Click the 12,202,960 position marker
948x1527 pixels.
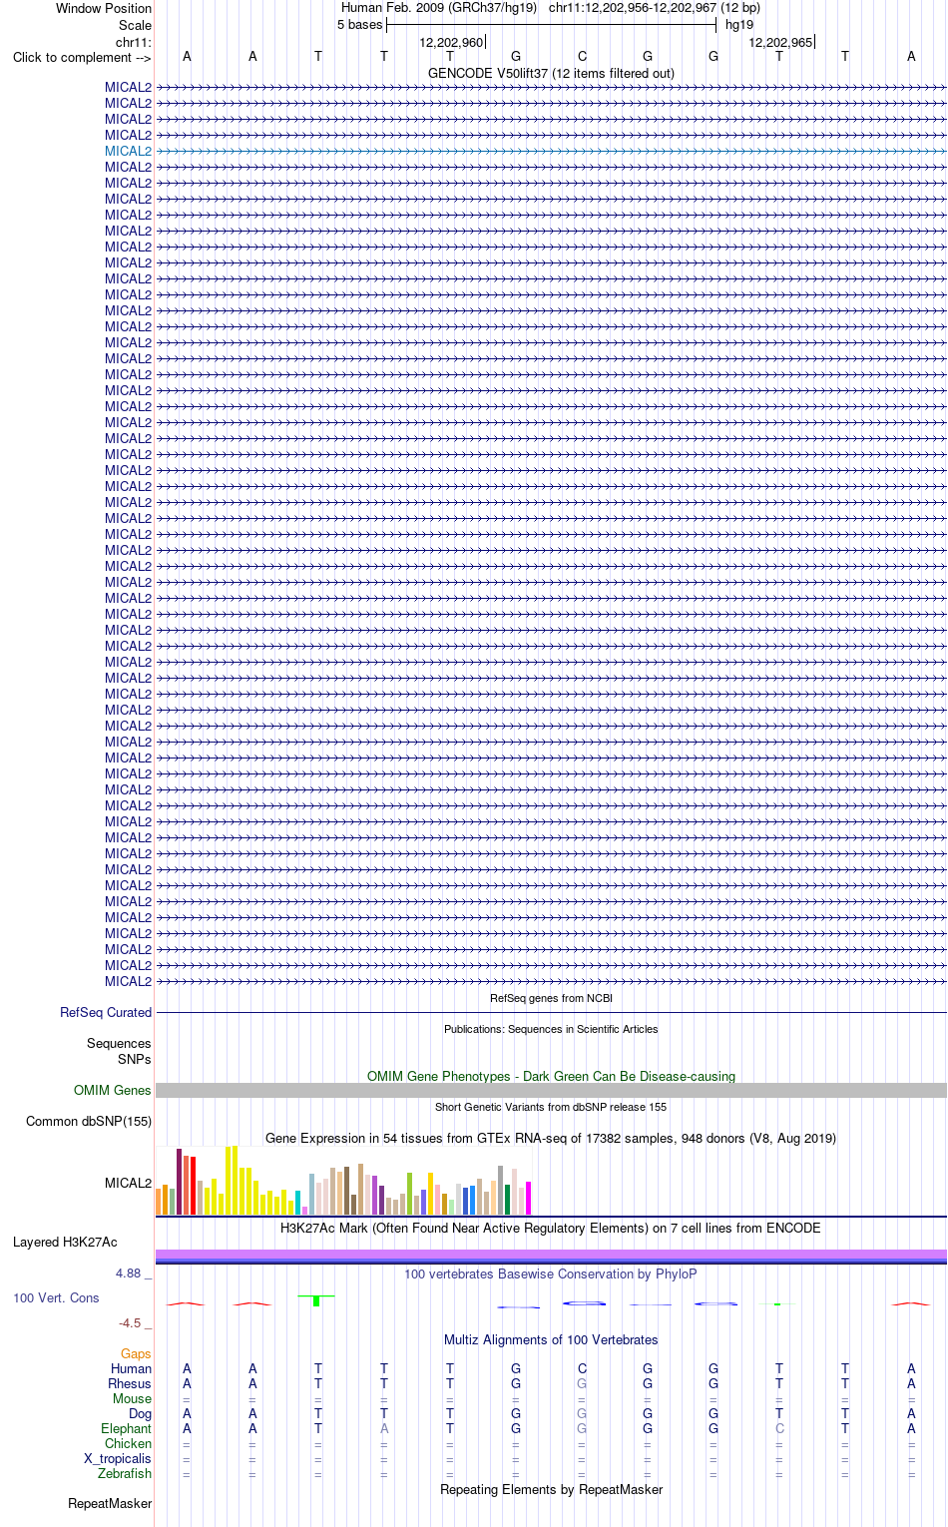pyautogui.click(x=451, y=42)
